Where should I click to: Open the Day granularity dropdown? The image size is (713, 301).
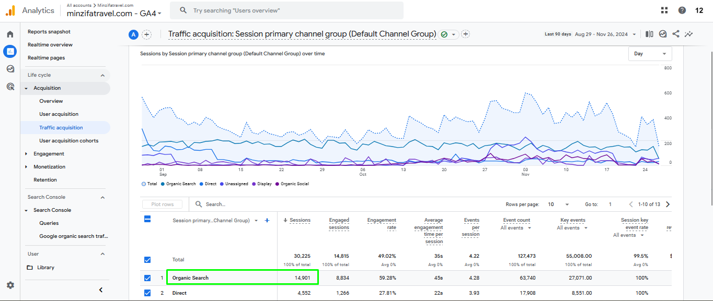(x=650, y=53)
